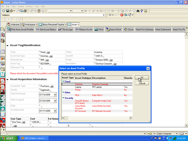Open date picker for Date Purchased

tap(55, 95)
